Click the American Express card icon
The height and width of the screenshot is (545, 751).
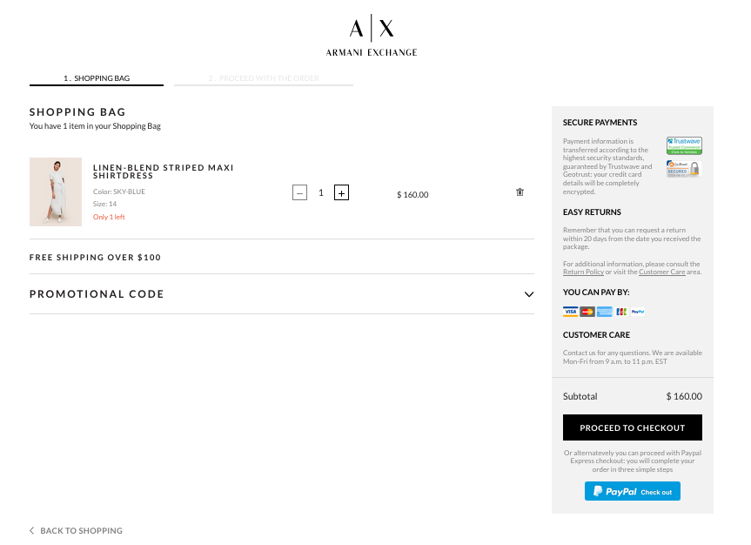pos(604,312)
